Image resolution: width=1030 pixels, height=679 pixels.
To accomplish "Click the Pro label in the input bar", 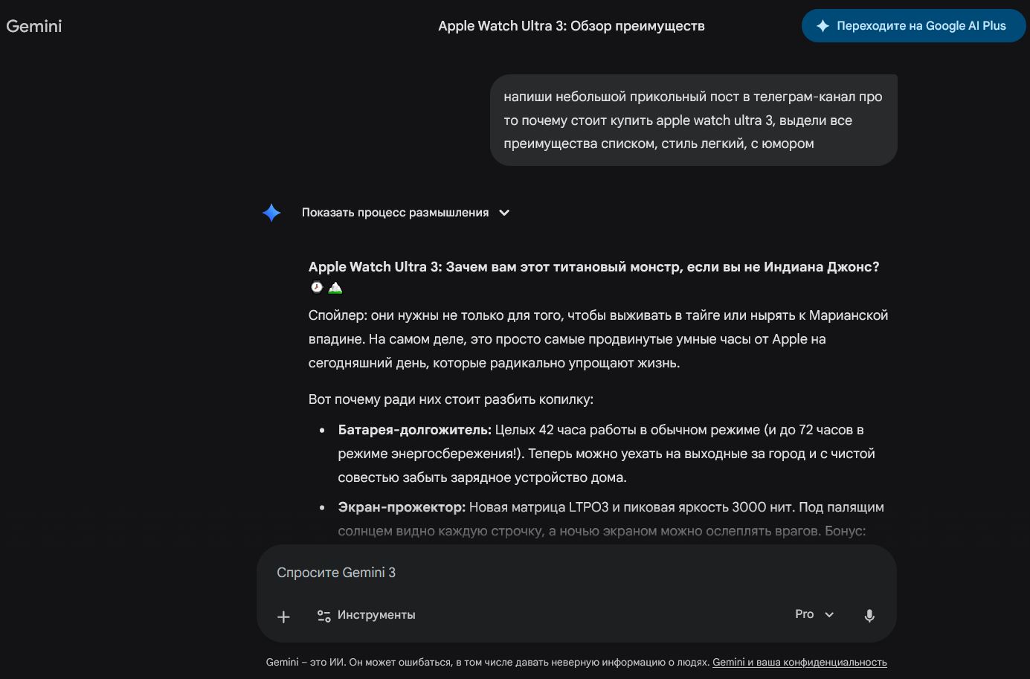I will click(804, 614).
